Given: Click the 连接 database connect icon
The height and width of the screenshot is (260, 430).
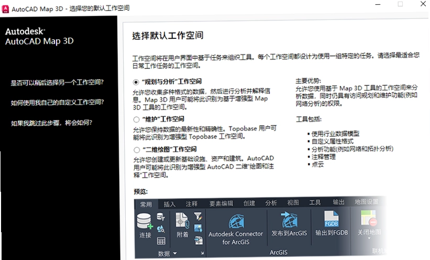Looking at the screenshot, I should (145, 221).
